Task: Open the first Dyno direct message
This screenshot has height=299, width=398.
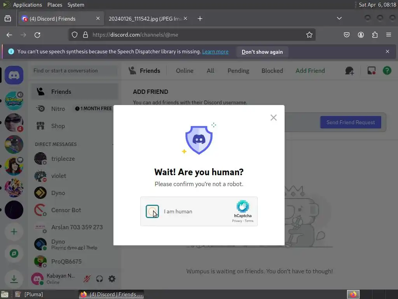Action: tap(75, 193)
